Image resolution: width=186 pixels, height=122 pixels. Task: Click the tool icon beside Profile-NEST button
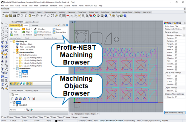21,25
